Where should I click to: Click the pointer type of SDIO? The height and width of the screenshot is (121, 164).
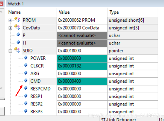click(133, 51)
